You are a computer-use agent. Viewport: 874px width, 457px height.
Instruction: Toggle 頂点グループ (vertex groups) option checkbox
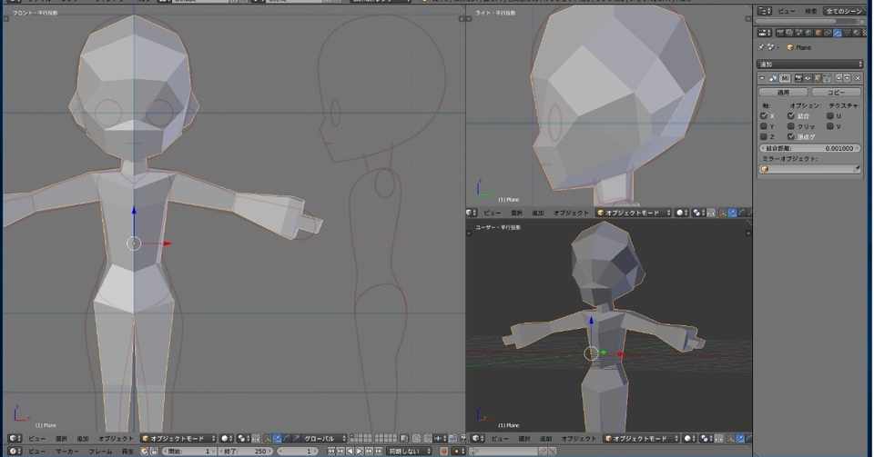point(791,136)
